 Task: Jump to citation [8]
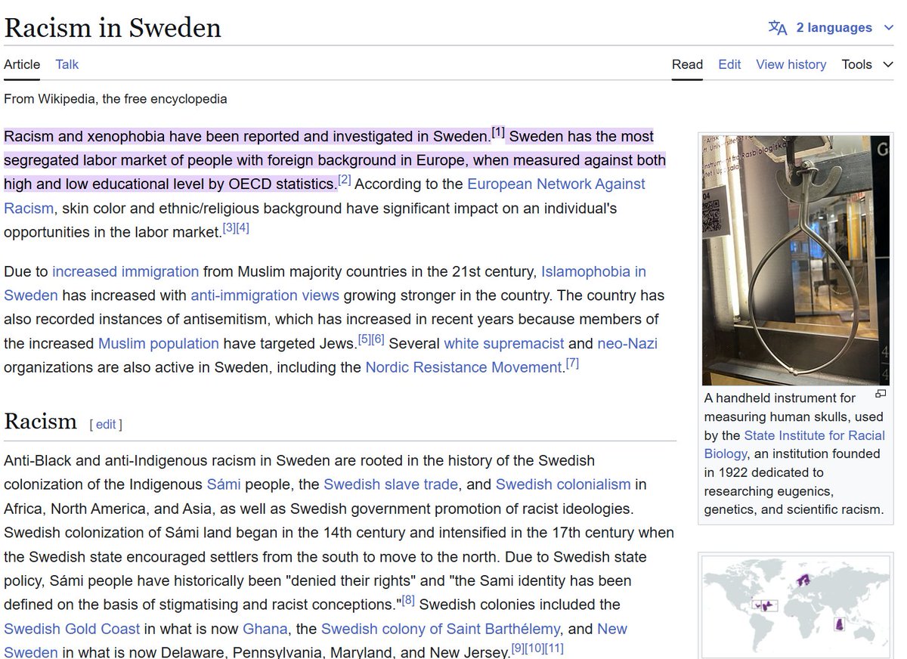pyautogui.click(x=409, y=601)
